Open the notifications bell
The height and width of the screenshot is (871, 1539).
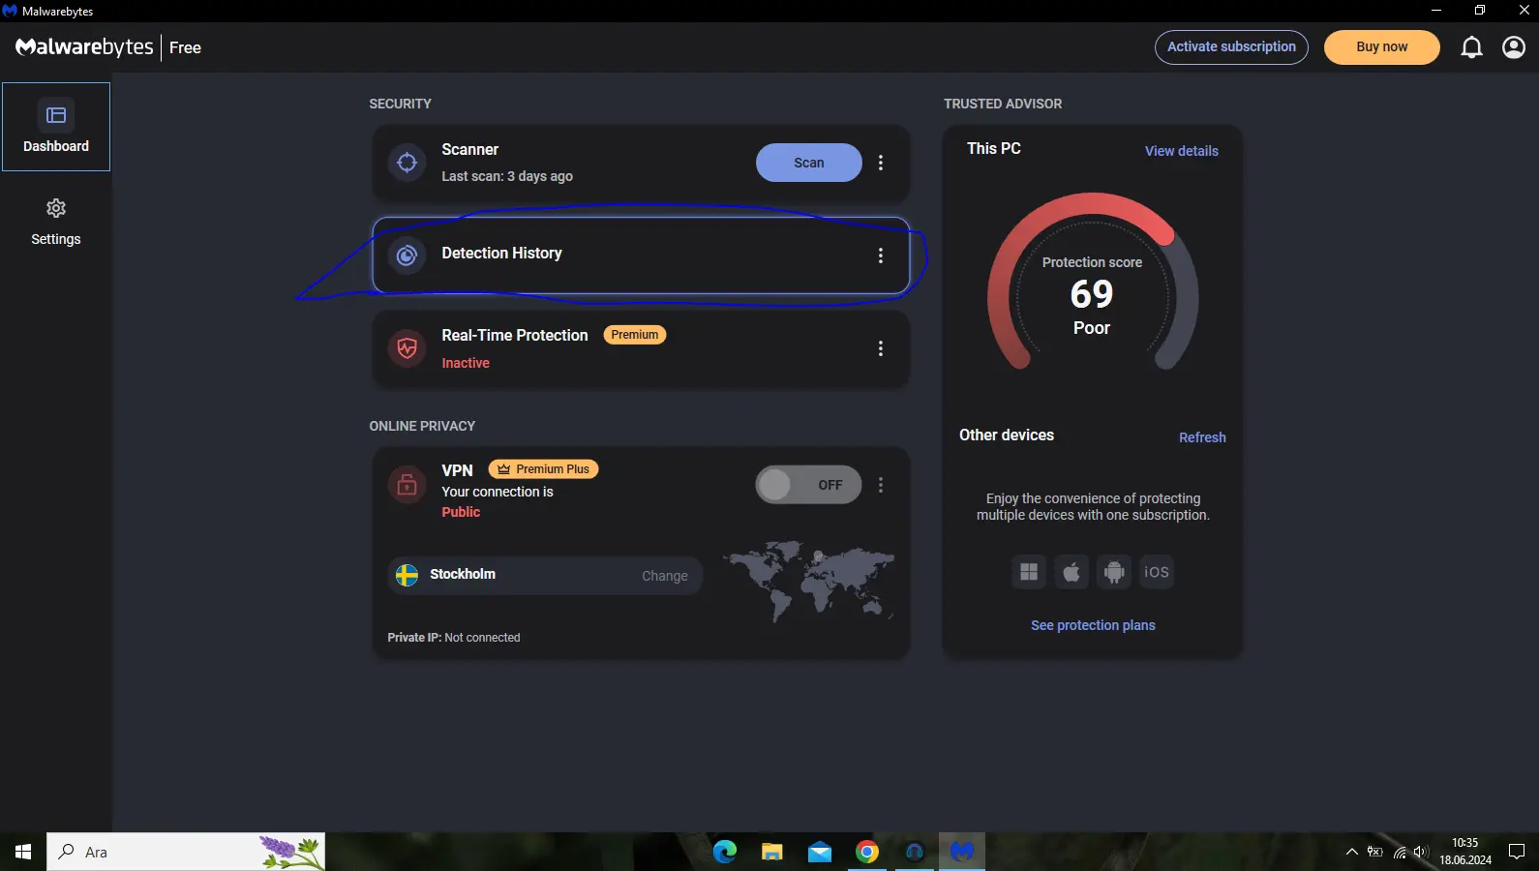click(x=1471, y=47)
